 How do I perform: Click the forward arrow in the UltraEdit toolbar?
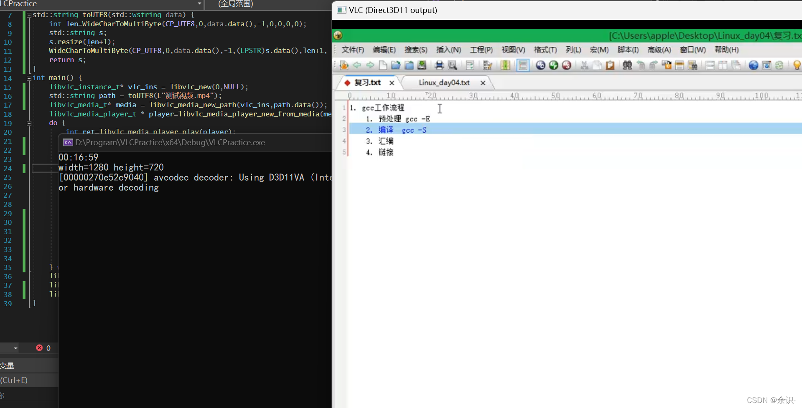(370, 65)
